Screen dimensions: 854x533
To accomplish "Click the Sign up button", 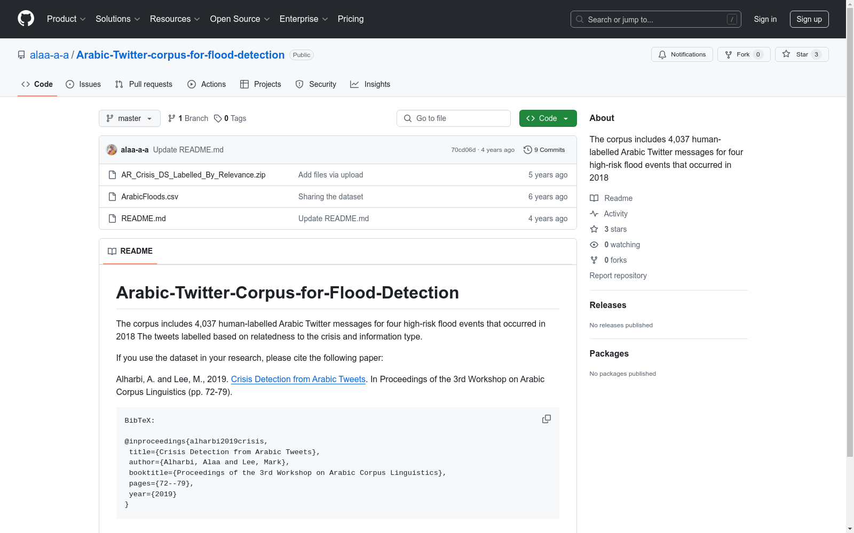I will click(x=809, y=19).
